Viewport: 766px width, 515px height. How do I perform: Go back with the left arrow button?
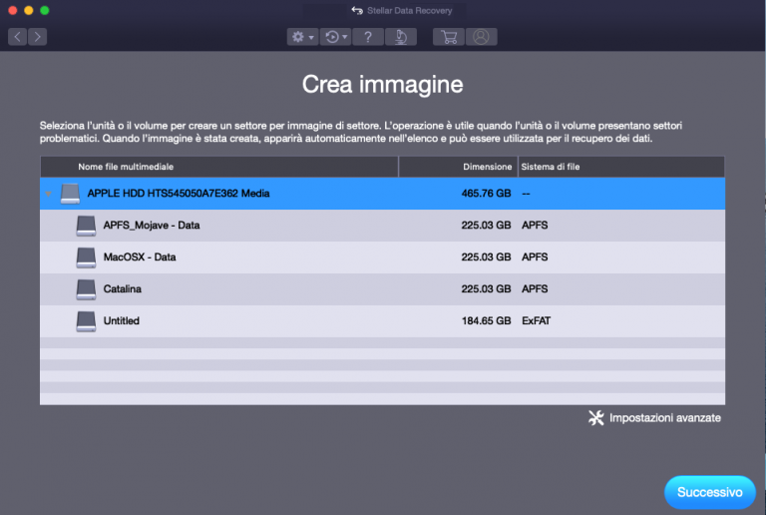17,37
